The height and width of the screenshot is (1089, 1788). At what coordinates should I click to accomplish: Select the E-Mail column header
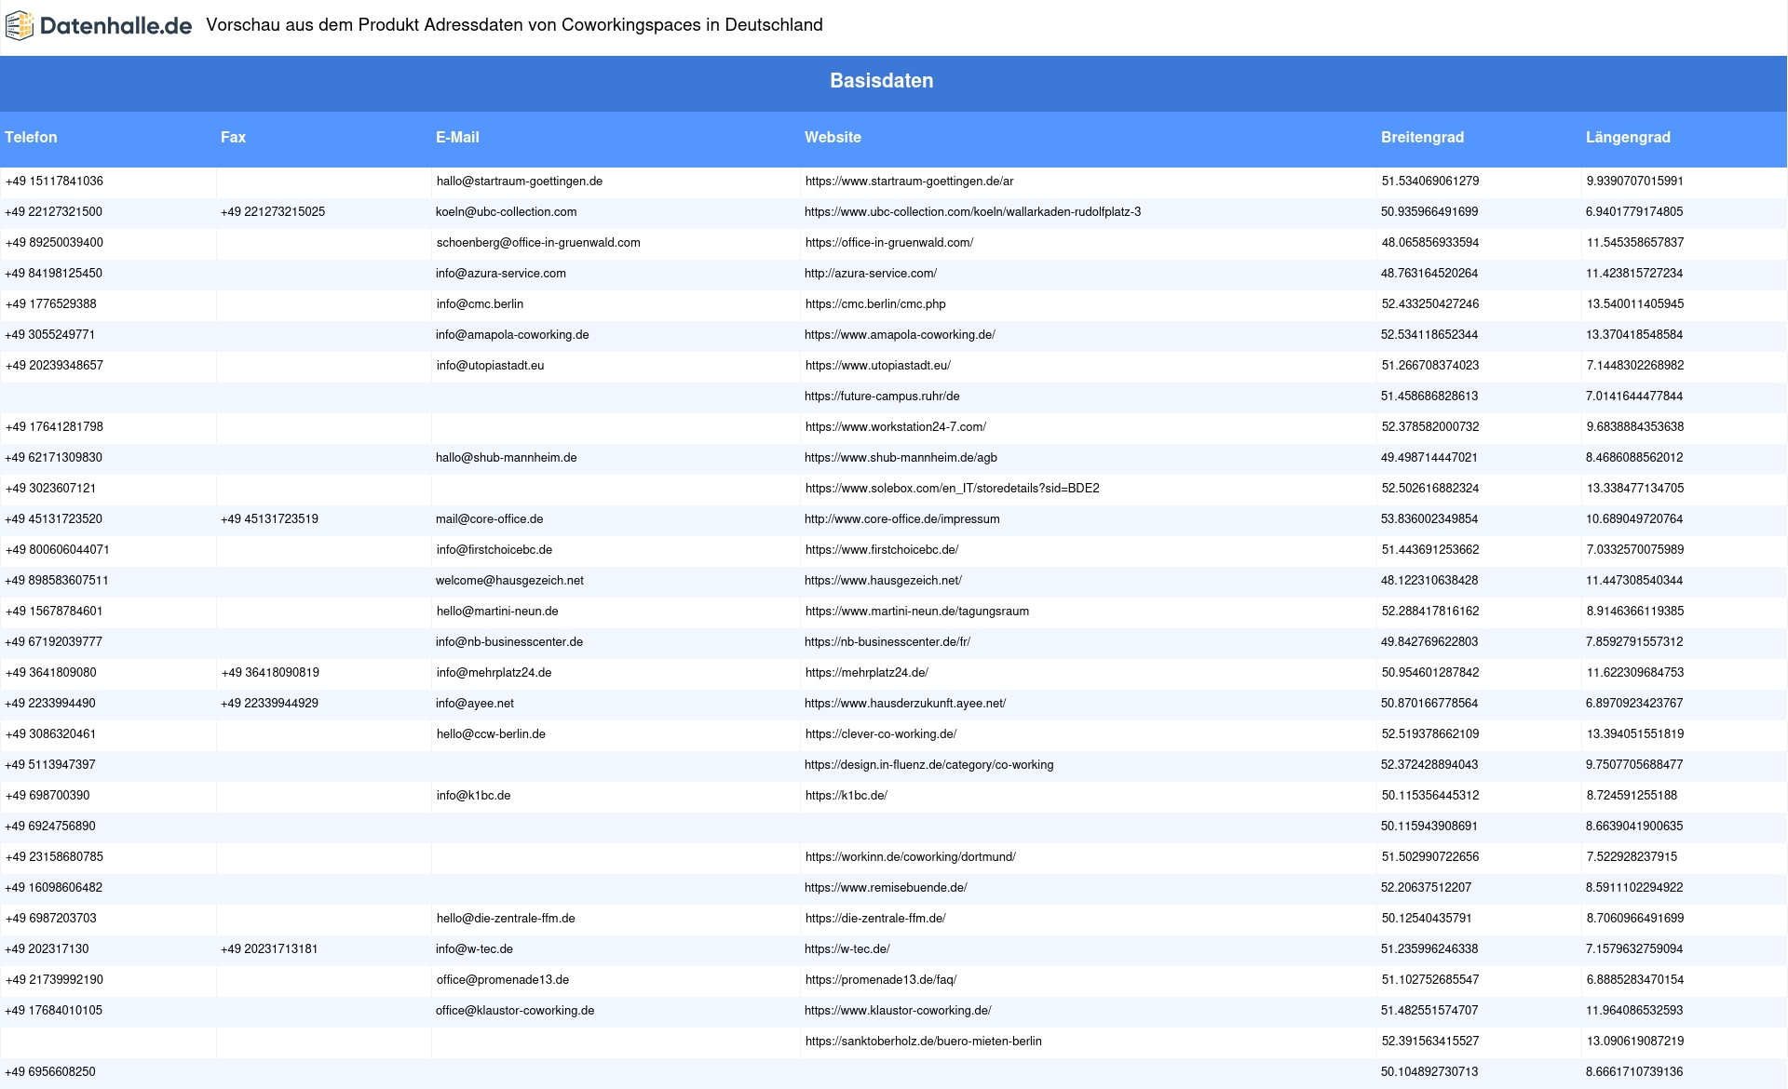tap(457, 138)
